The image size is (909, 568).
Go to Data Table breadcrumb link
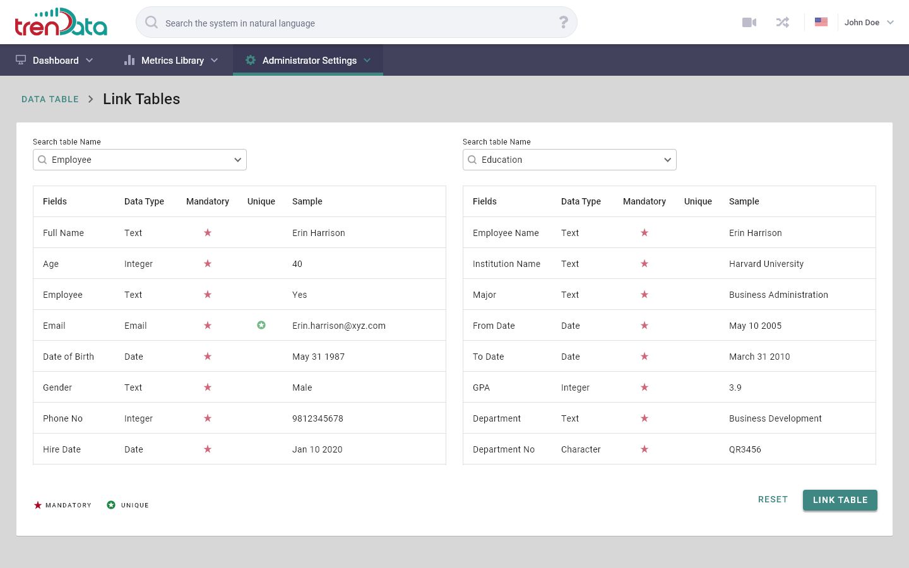(x=50, y=100)
